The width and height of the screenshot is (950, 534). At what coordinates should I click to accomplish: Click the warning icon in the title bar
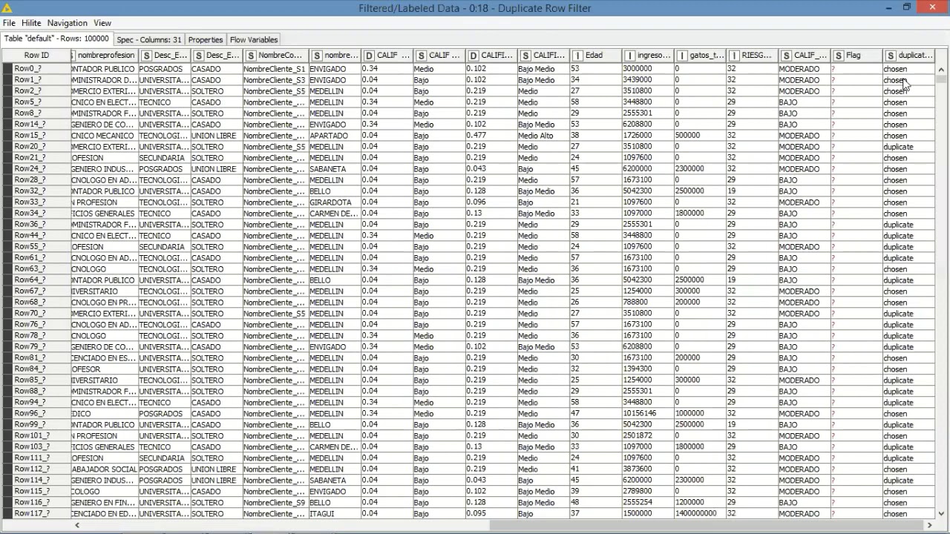(7, 8)
